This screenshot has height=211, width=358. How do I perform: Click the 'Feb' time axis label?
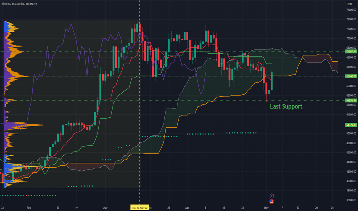coord(29,208)
